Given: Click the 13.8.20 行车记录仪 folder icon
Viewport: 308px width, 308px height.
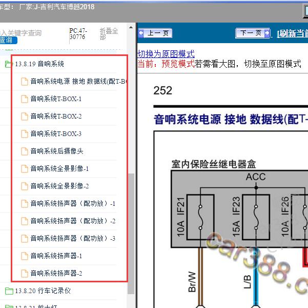Looking at the screenshot, I should point(9,291).
